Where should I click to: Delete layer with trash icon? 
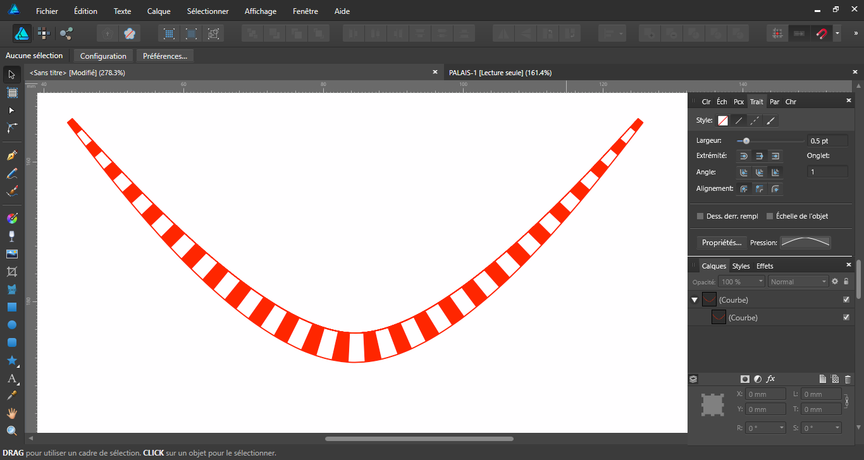pyautogui.click(x=848, y=379)
